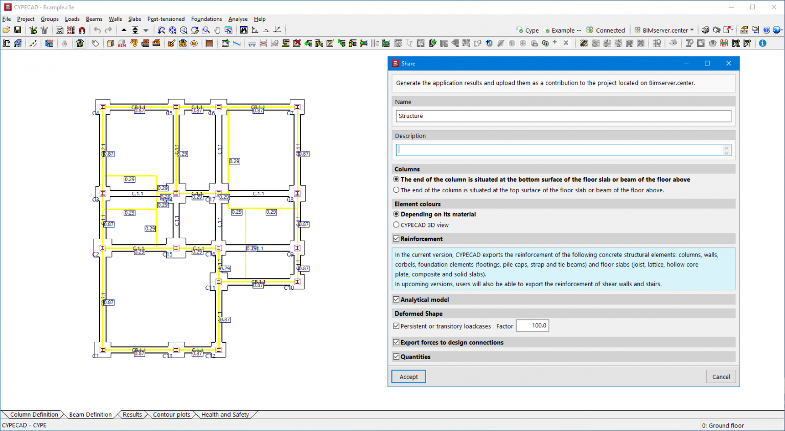Image resolution: width=785 pixels, height=431 pixels.
Task: Open the export icon dropdown arrow
Action: coord(732,30)
